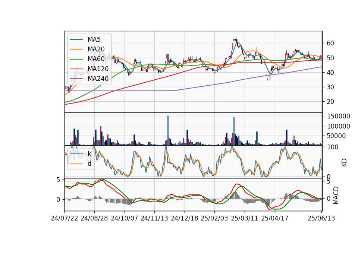The height and width of the screenshot is (257, 358).
Task: Click the 24/07/22 date label
Action: [65, 218]
